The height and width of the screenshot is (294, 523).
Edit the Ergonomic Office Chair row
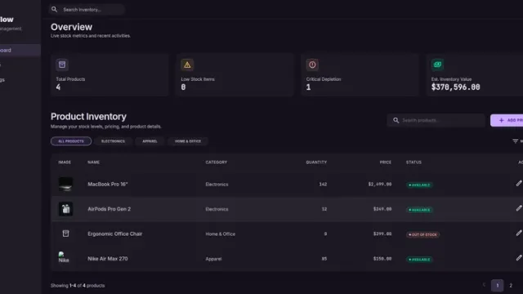[x=519, y=233]
